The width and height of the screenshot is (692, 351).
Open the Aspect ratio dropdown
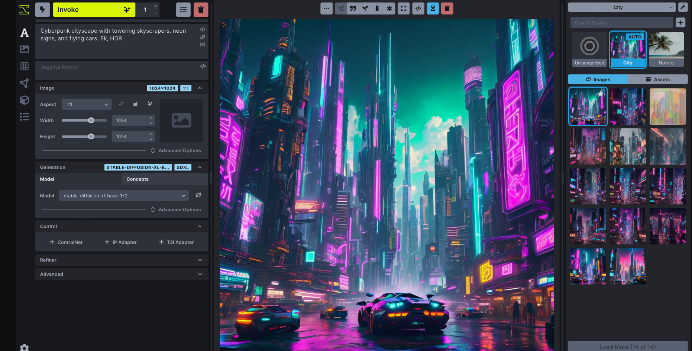pos(87,104)
